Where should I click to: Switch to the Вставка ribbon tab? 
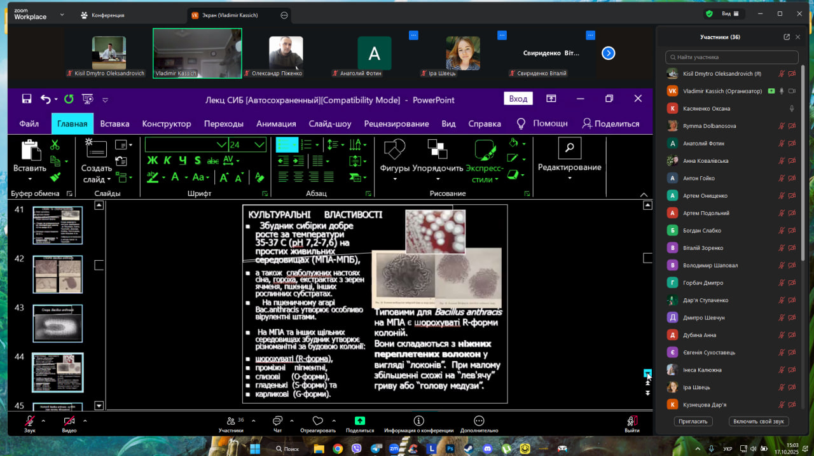(114, 124)
